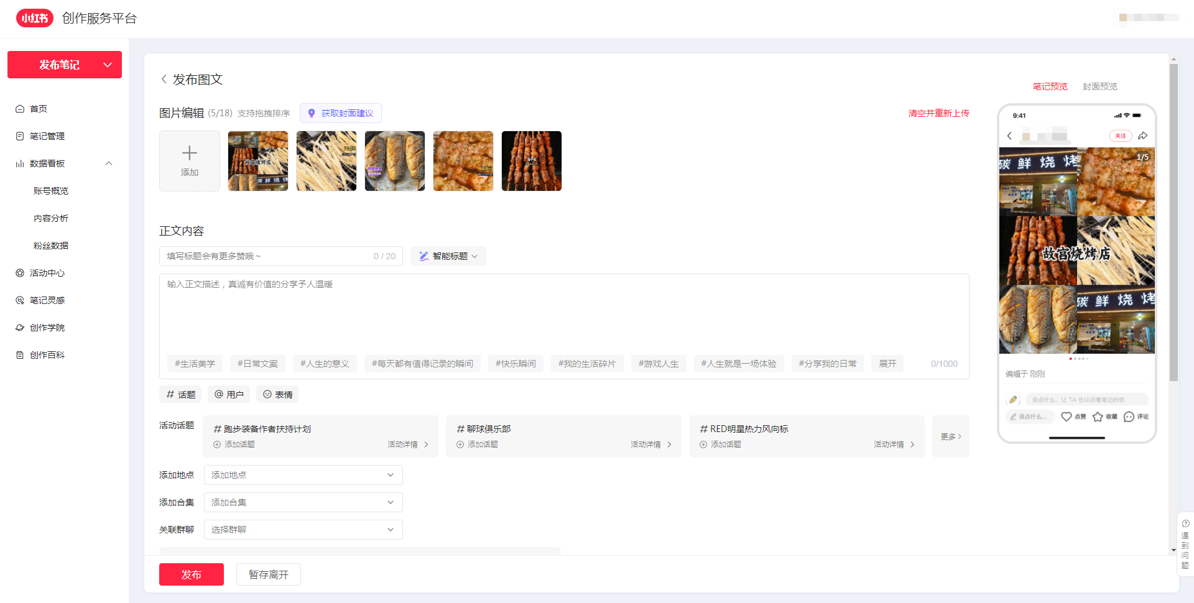Click the heart 点赞 icon in preview
This screenshot has height=603, width=1194.
click(x=1067, y=417)
